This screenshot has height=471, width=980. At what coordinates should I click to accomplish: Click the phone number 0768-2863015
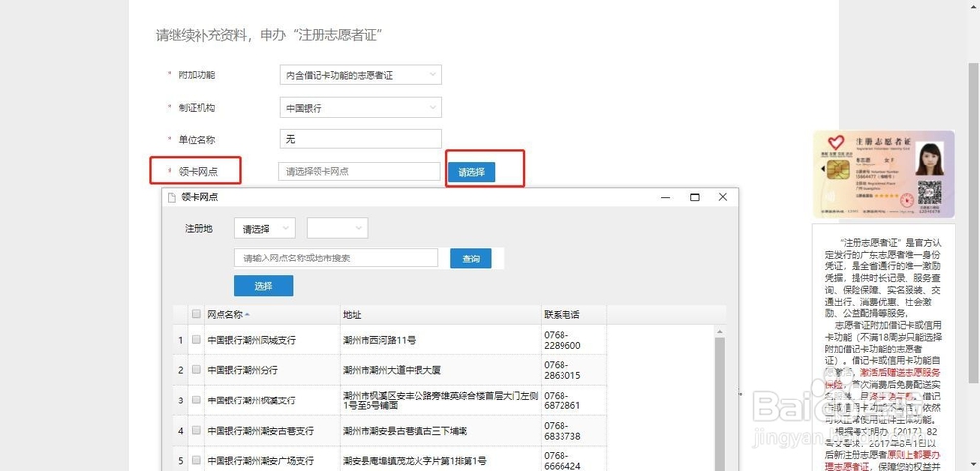click(563, 370)
